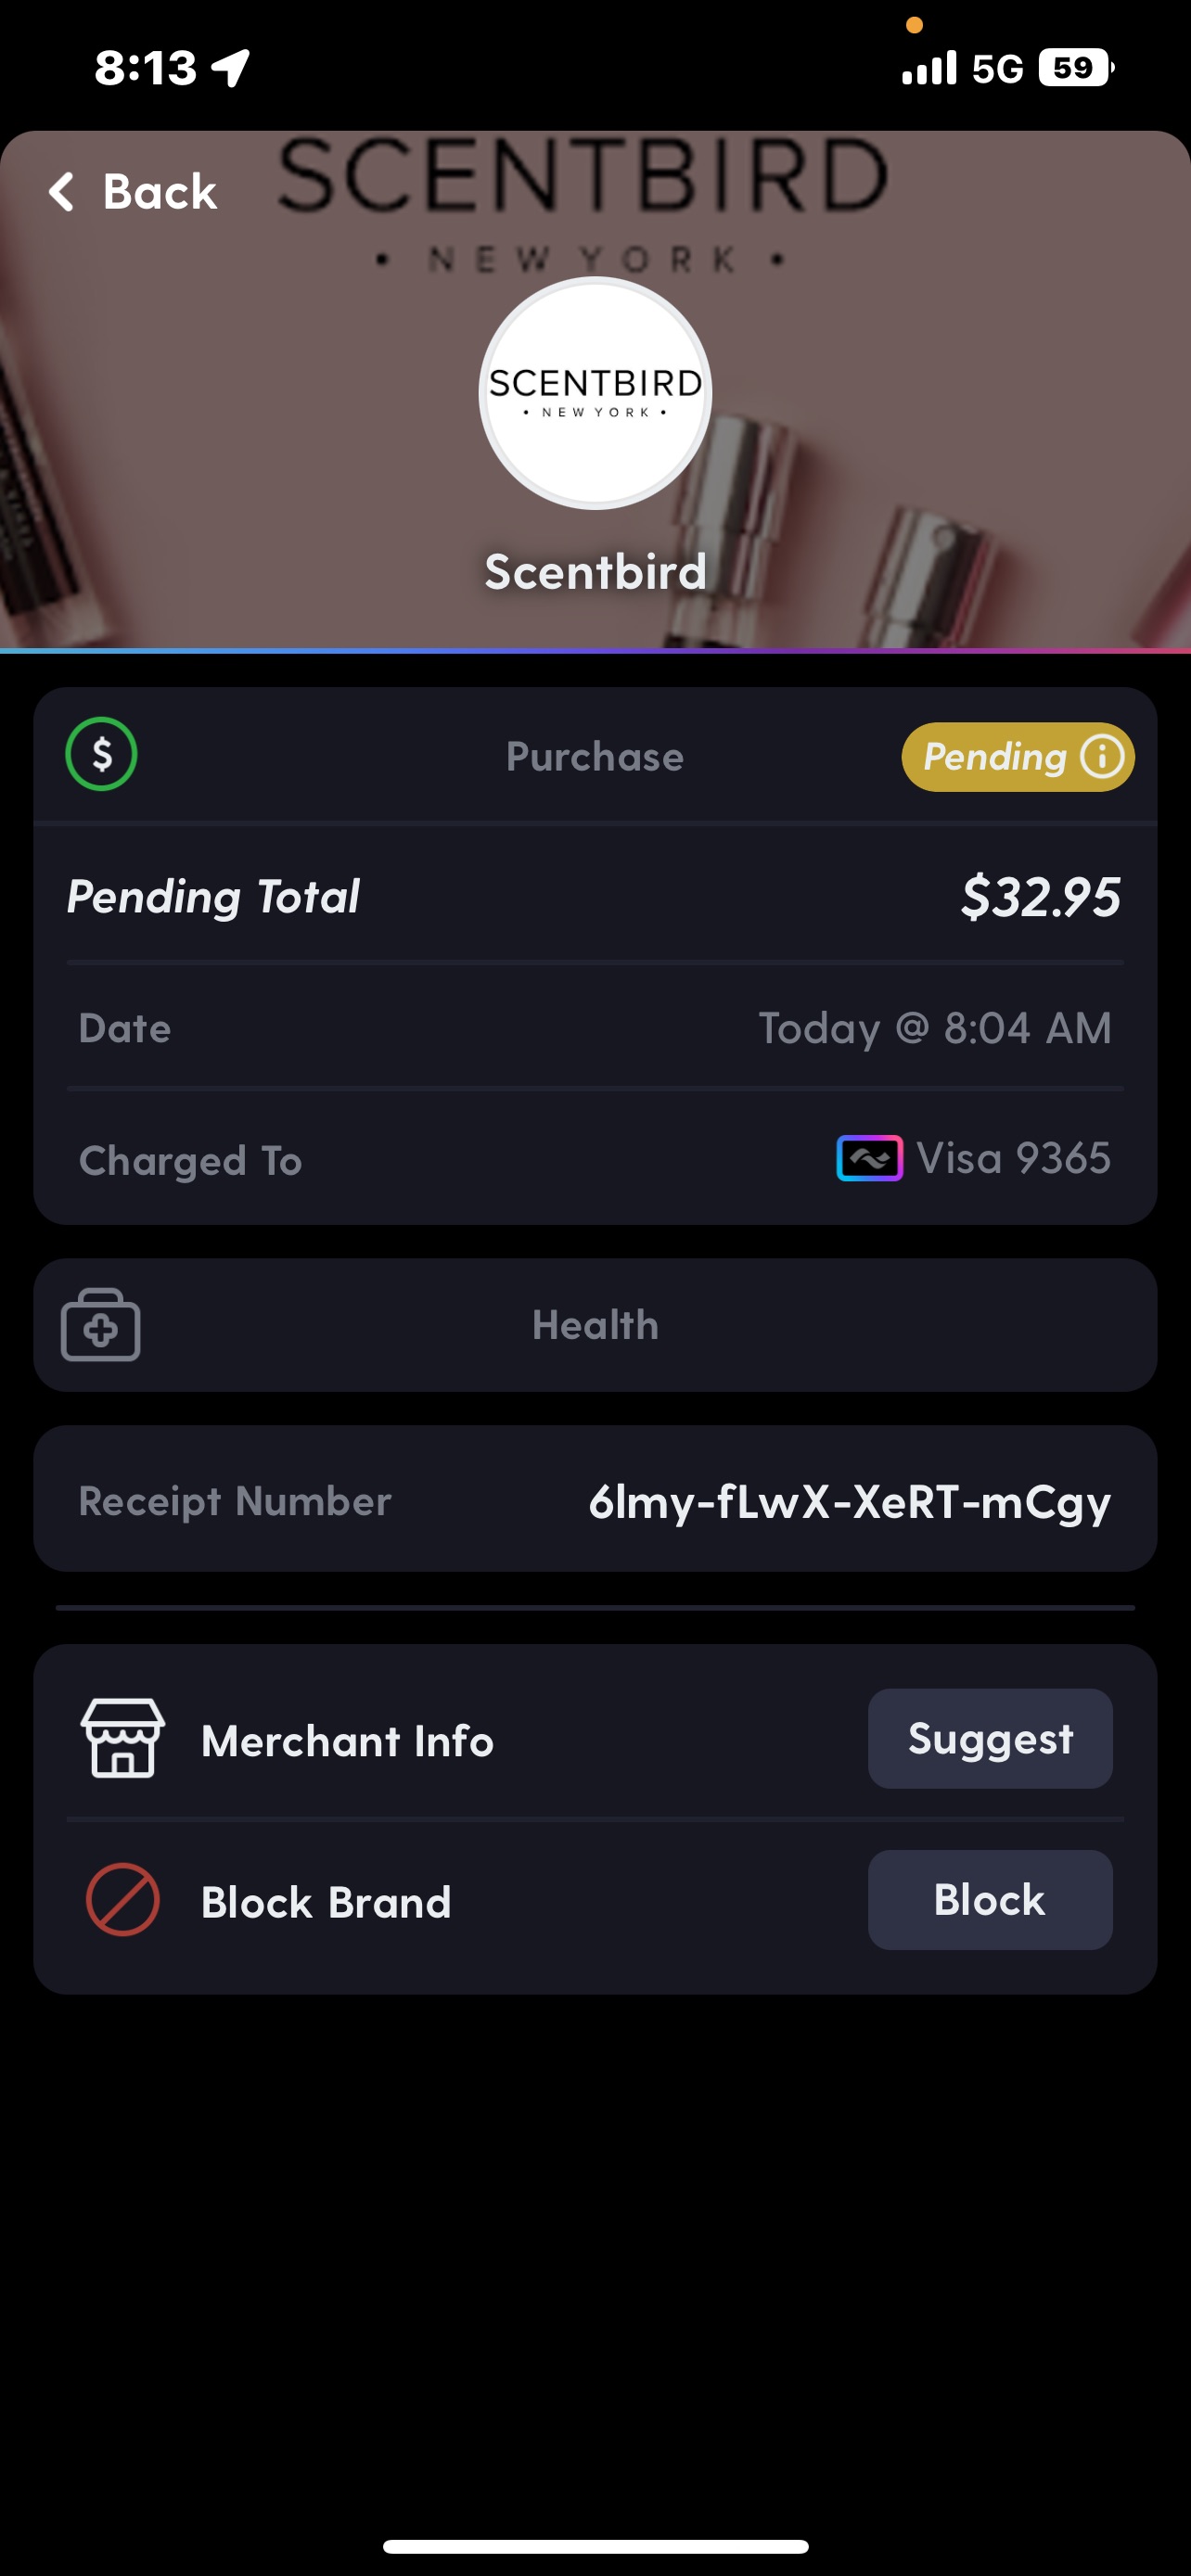
Task: Tap the Charged To Visa 9365 row
Action: (x=595, y=1158)
